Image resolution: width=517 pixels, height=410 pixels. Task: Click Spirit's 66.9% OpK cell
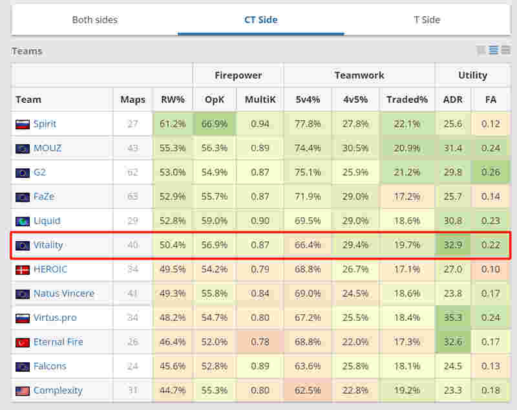[x=215, y=124]
